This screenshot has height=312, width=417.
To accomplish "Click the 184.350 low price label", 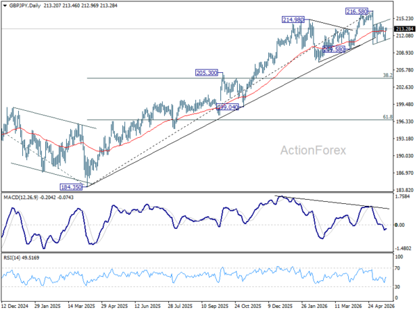I will coord(72,187).
